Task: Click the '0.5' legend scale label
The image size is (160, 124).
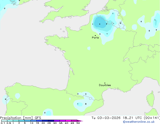Action: pos(9,123)
